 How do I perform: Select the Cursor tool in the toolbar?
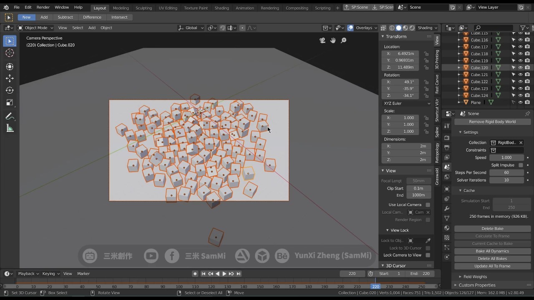pos(10,53)
